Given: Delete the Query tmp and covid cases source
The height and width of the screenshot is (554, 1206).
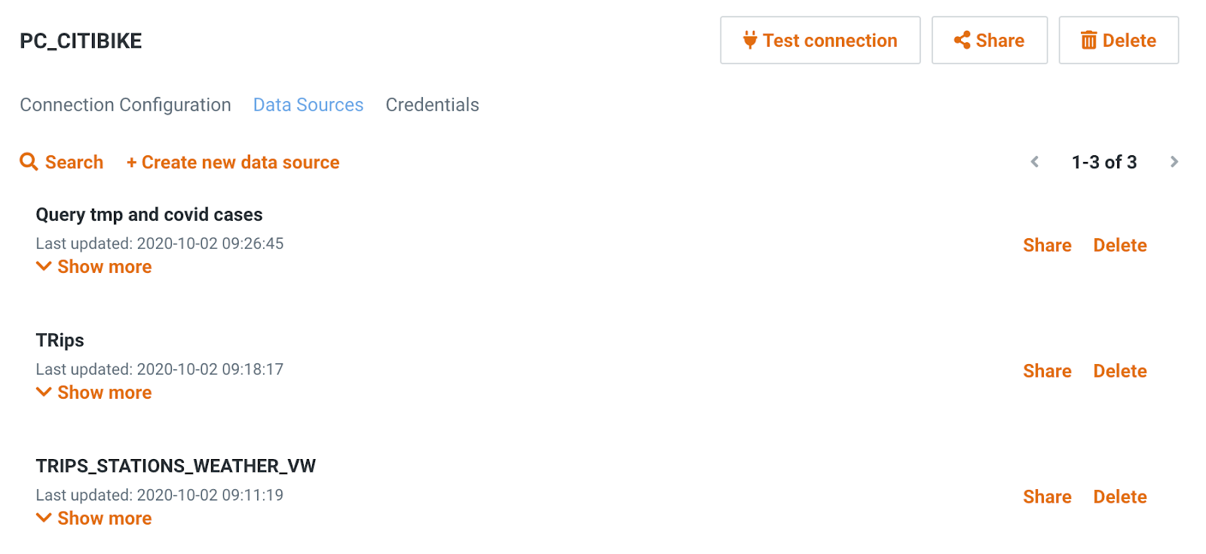Looking at the screenshot, I should 1120,245.
